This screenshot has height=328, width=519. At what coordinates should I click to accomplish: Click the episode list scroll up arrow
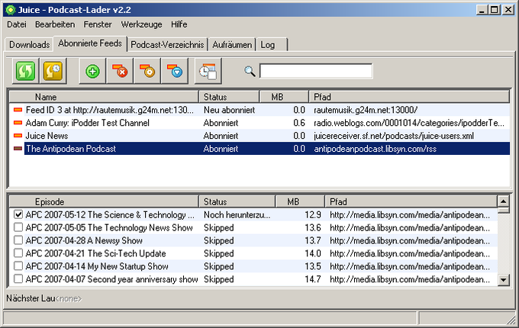504,201
